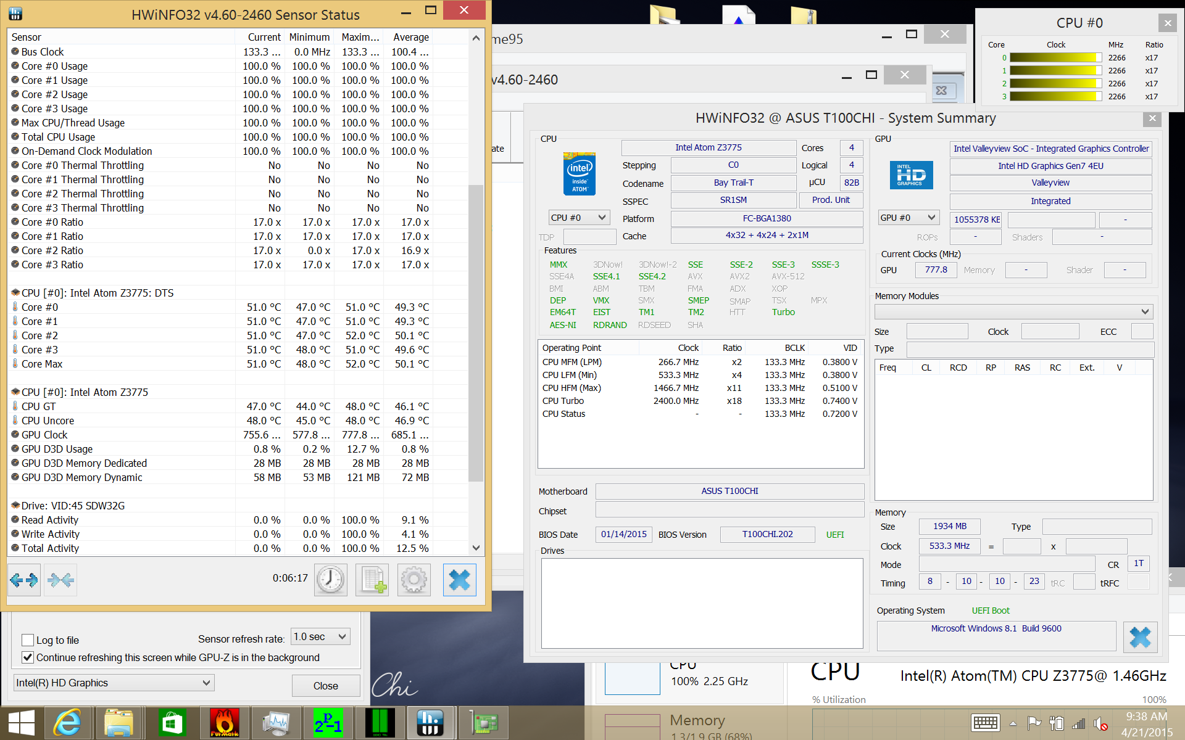The image size is (1185, 740).
Task: Switch to HWiNFO taskbar icon
Action: pos(431,723)
